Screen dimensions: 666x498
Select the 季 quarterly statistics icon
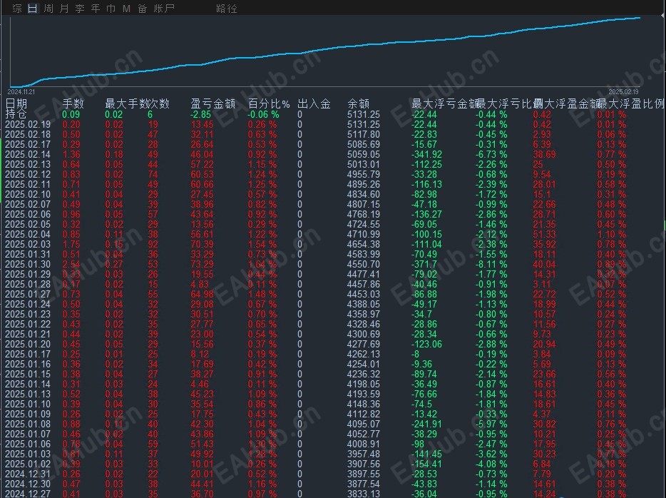tap(80, 9)
